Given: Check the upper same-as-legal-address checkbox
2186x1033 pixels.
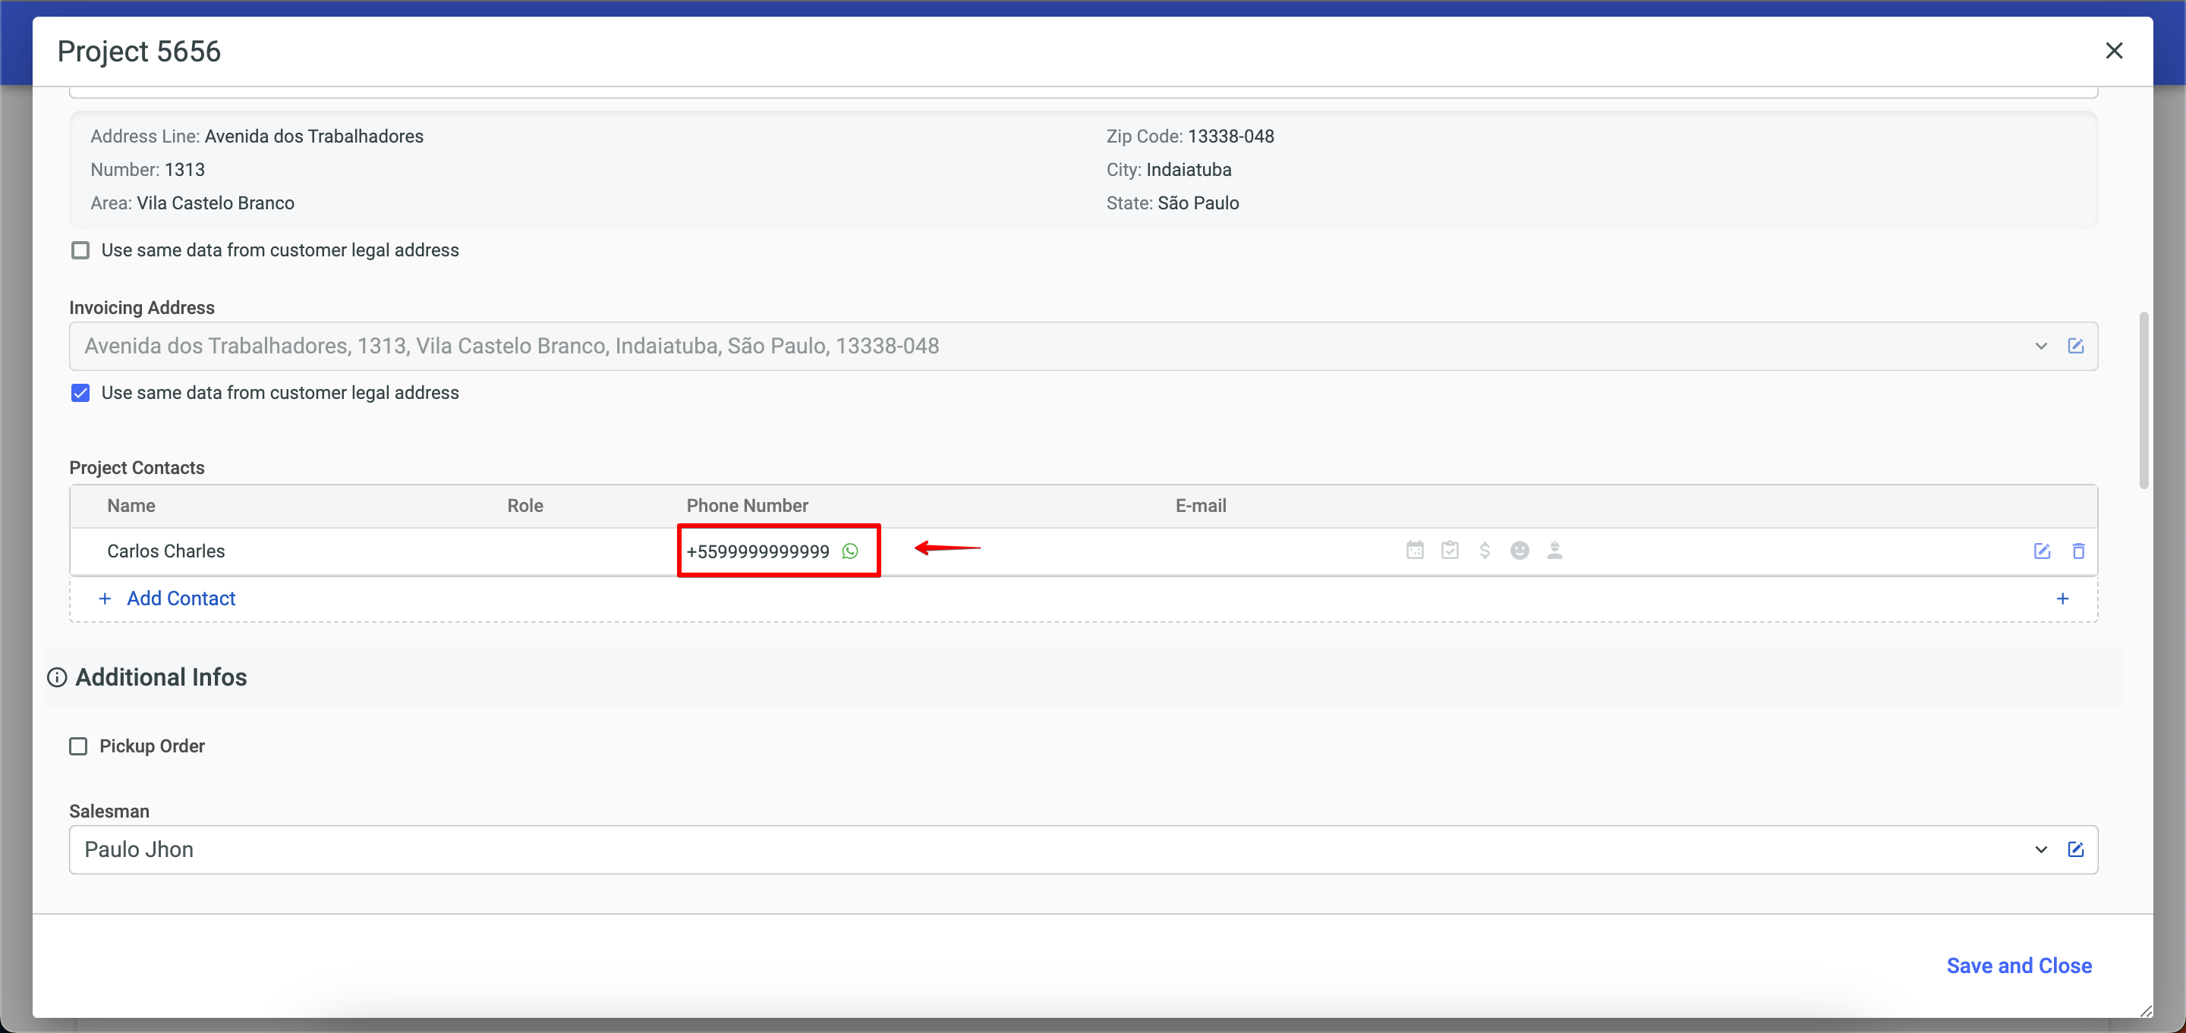Looking at the screenshot, I should 80,250.
